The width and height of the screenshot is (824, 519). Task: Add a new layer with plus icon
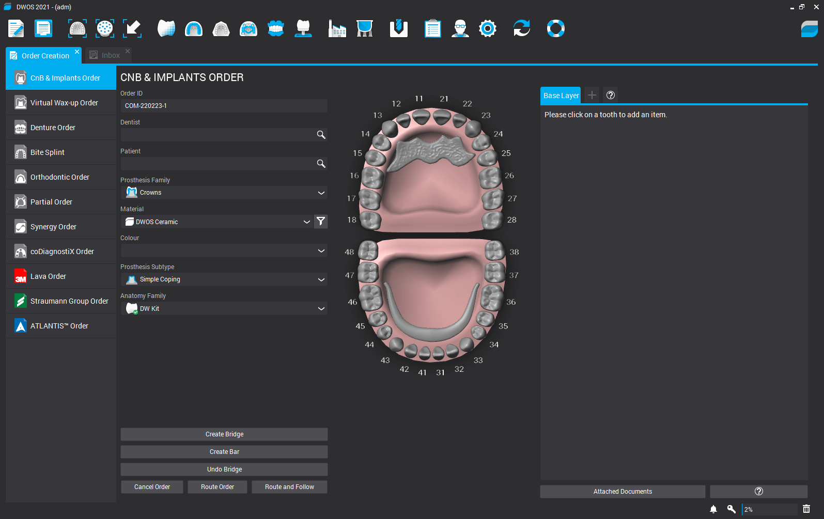pyautogui.click(x=592, y=95)
